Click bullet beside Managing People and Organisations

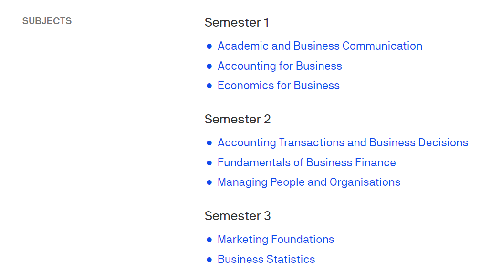pos(209,182)
